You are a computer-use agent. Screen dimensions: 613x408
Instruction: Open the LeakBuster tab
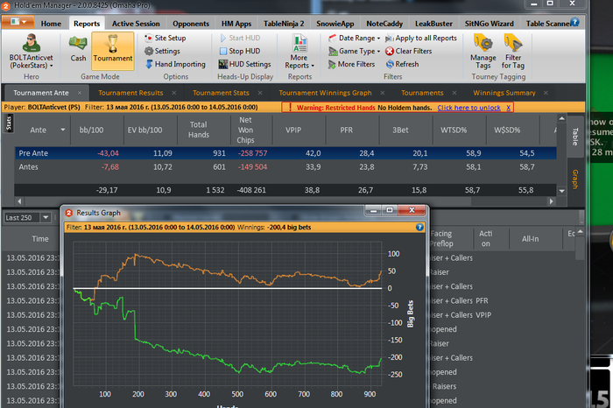433,24
